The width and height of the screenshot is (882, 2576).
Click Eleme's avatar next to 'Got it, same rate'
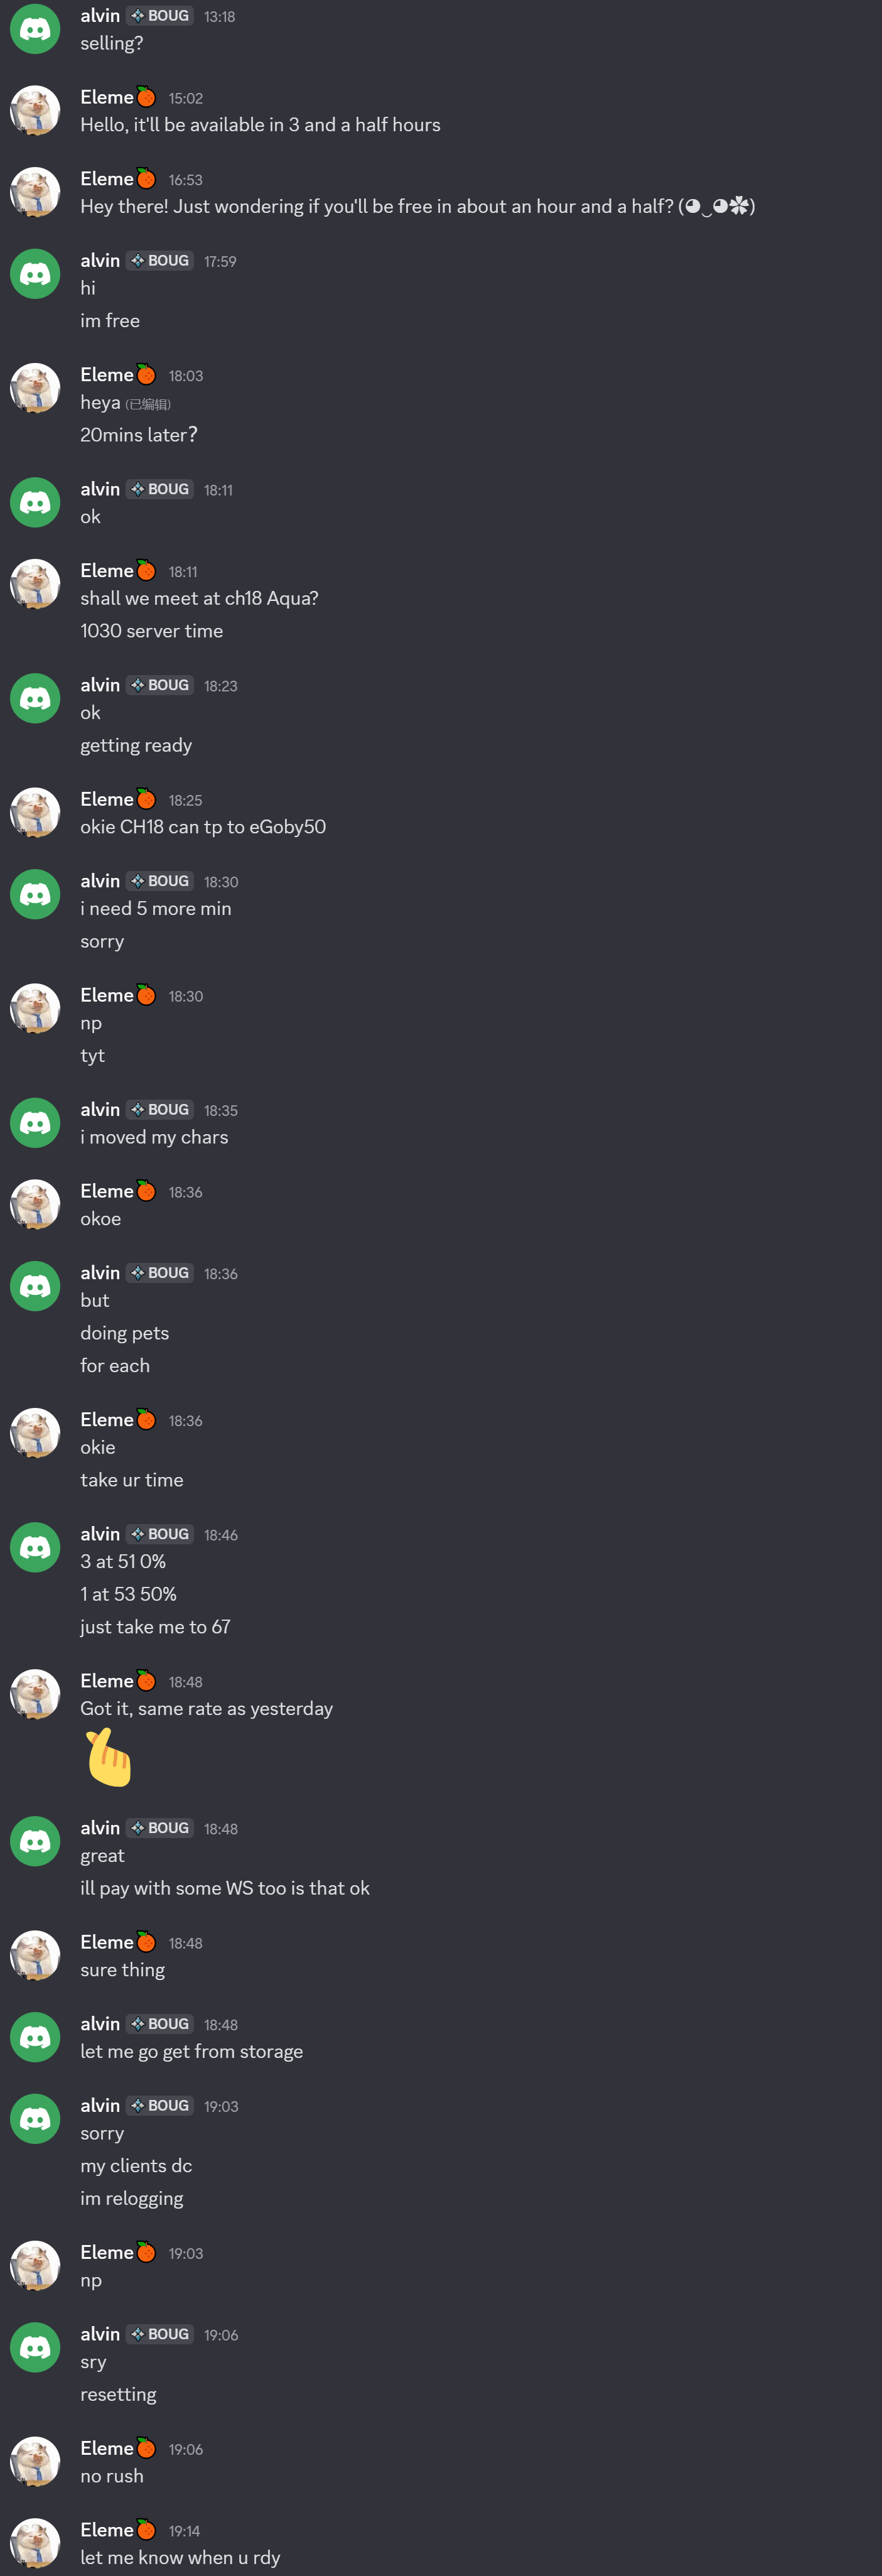click(x=35, y=1694)
